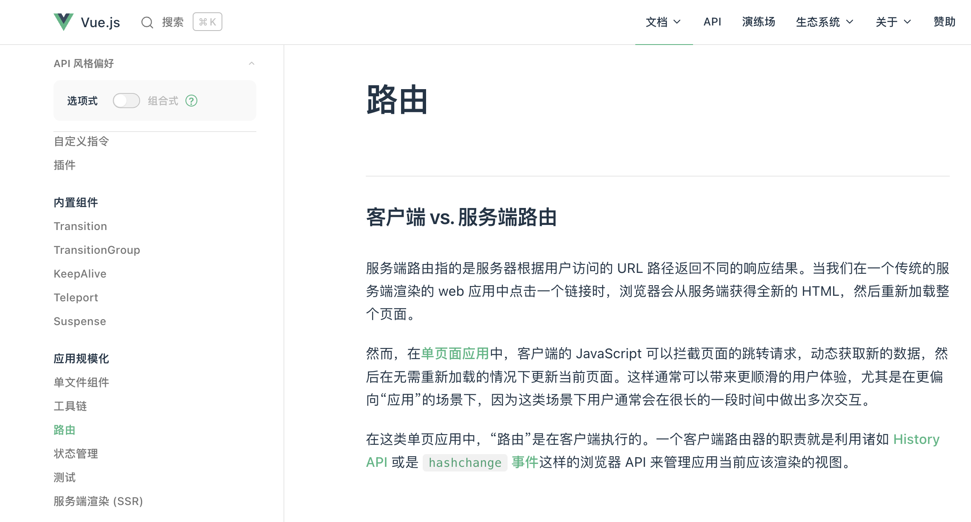Open the 赞助 nav link

pyautogui.click(x=944, y=22)
